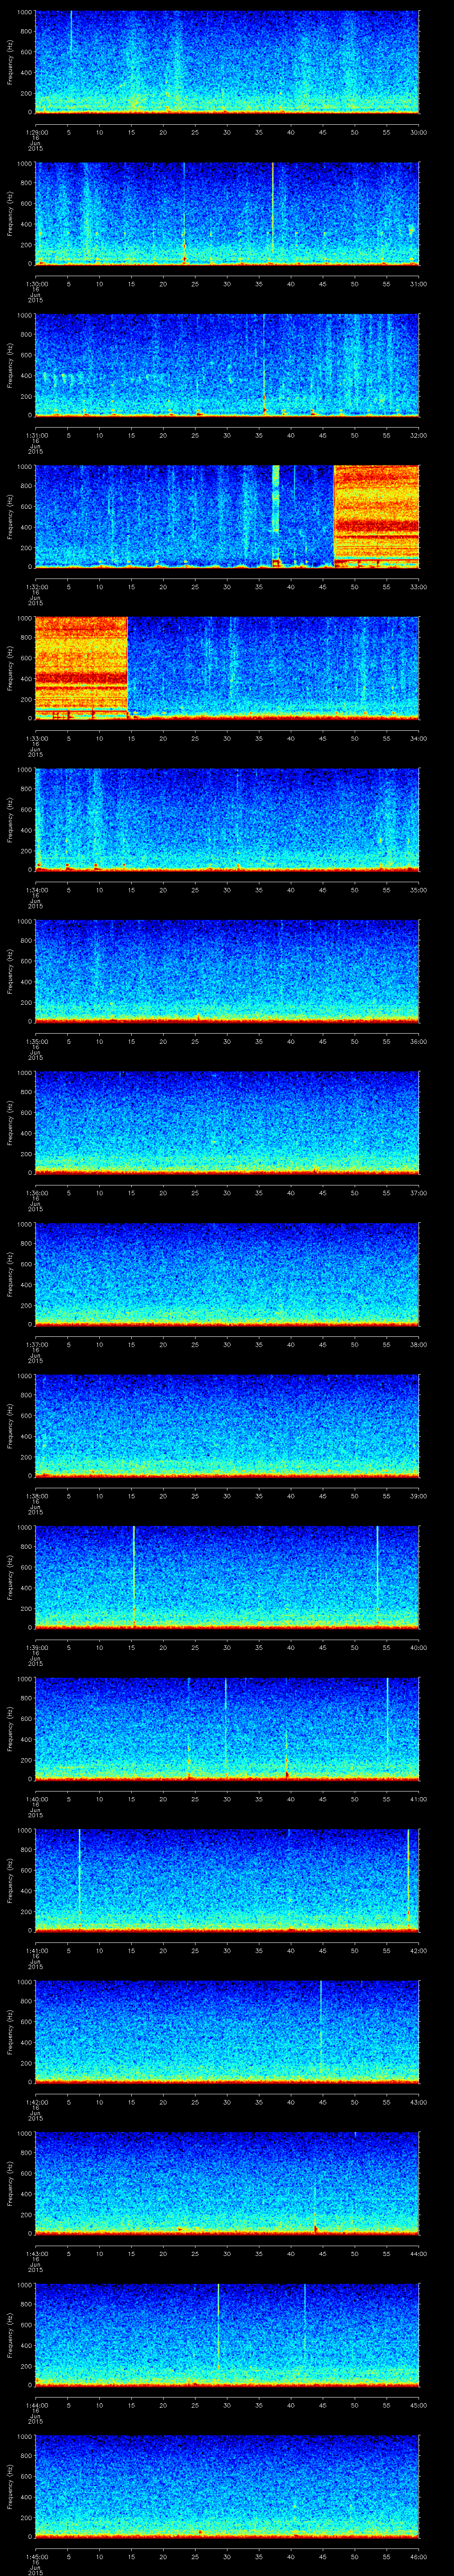The width and height of the screenshot is (454, 2576).
Task: Click the spectrogram panel starting at 1:29:00
Action: (x=227, y=62)
